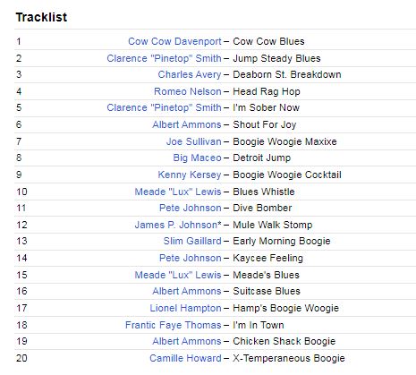Click Albert Ammons beside Suitcase Blues
Viewport: 416px width, 375px height.
187,291
